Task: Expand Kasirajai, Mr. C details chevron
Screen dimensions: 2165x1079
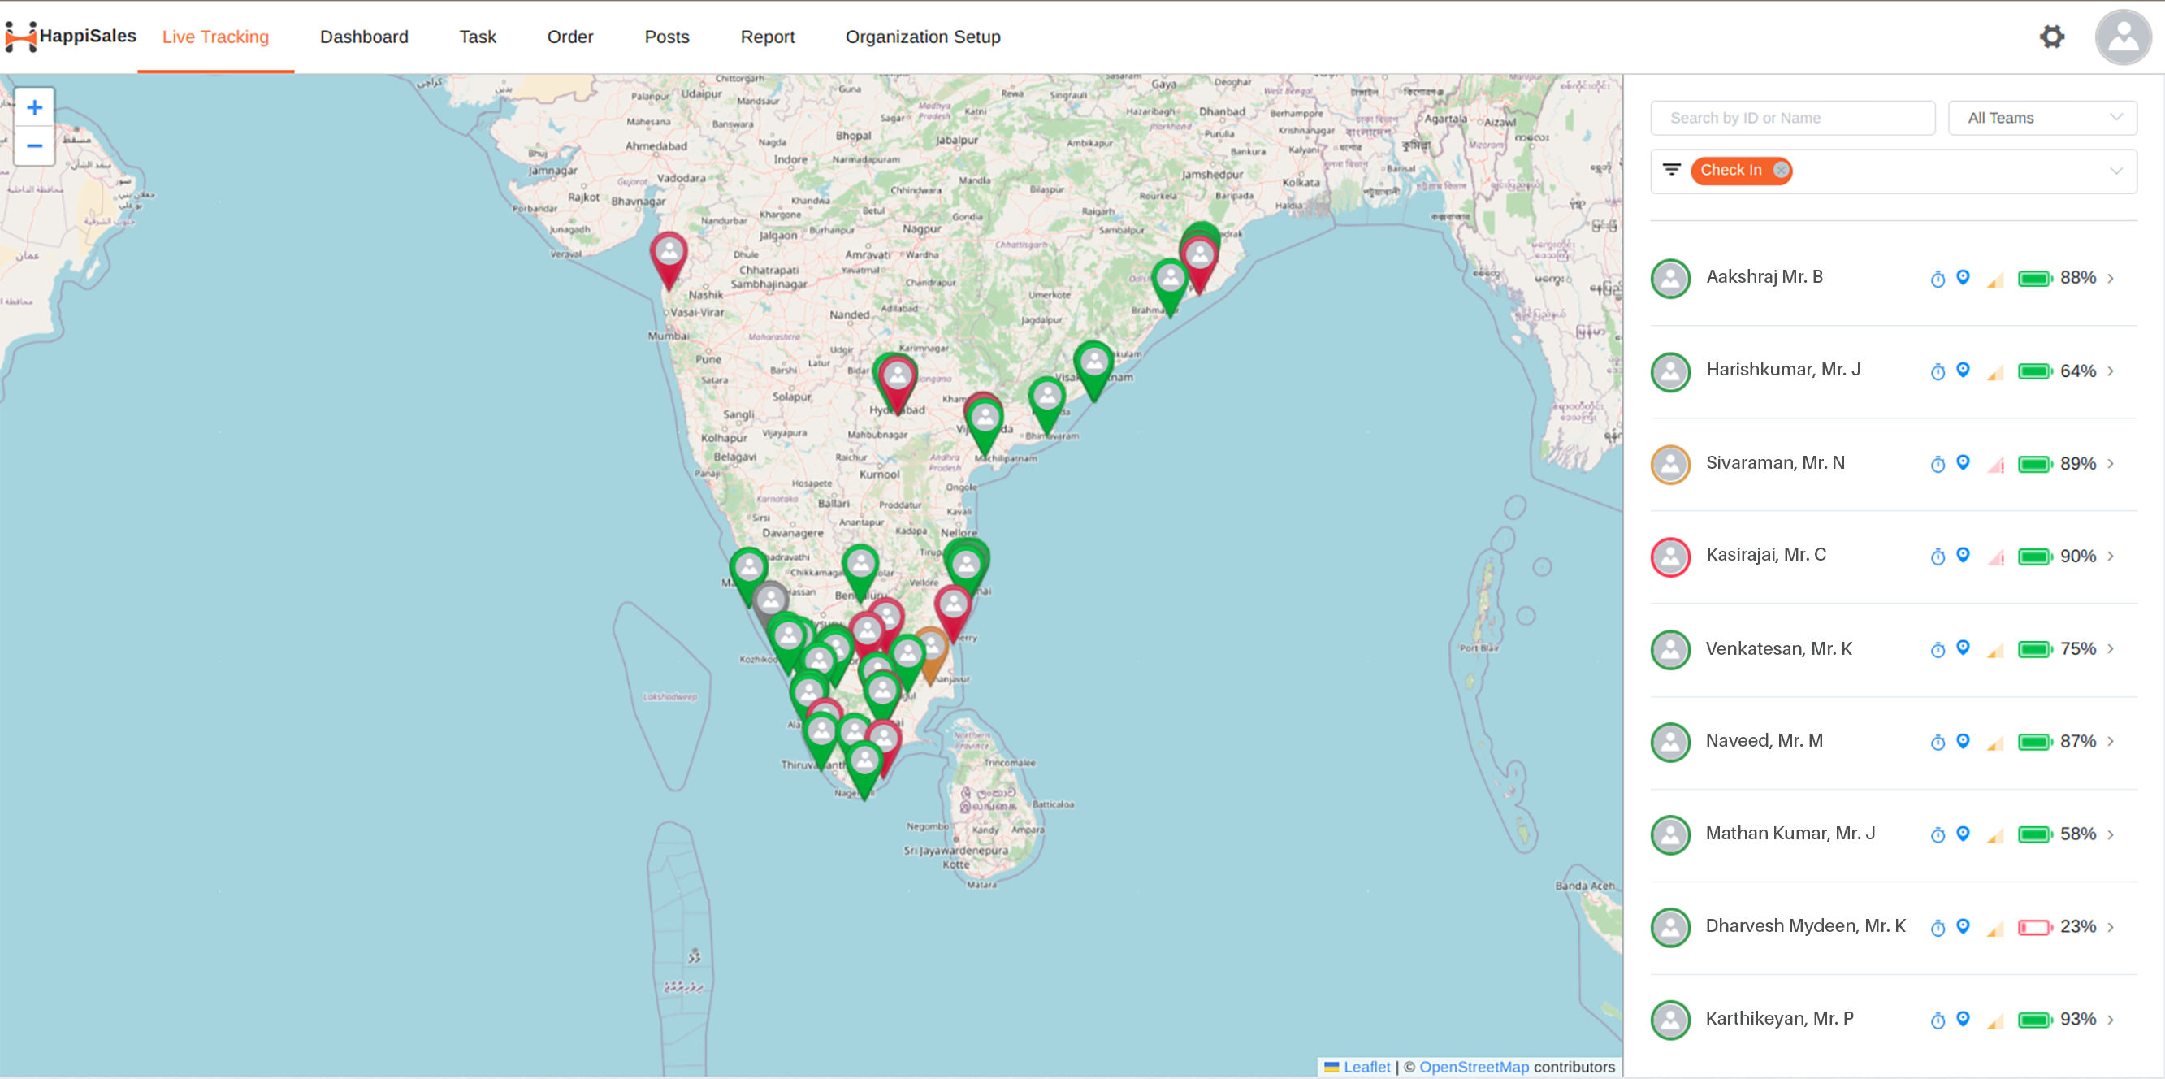Action: click(2111, 557)
